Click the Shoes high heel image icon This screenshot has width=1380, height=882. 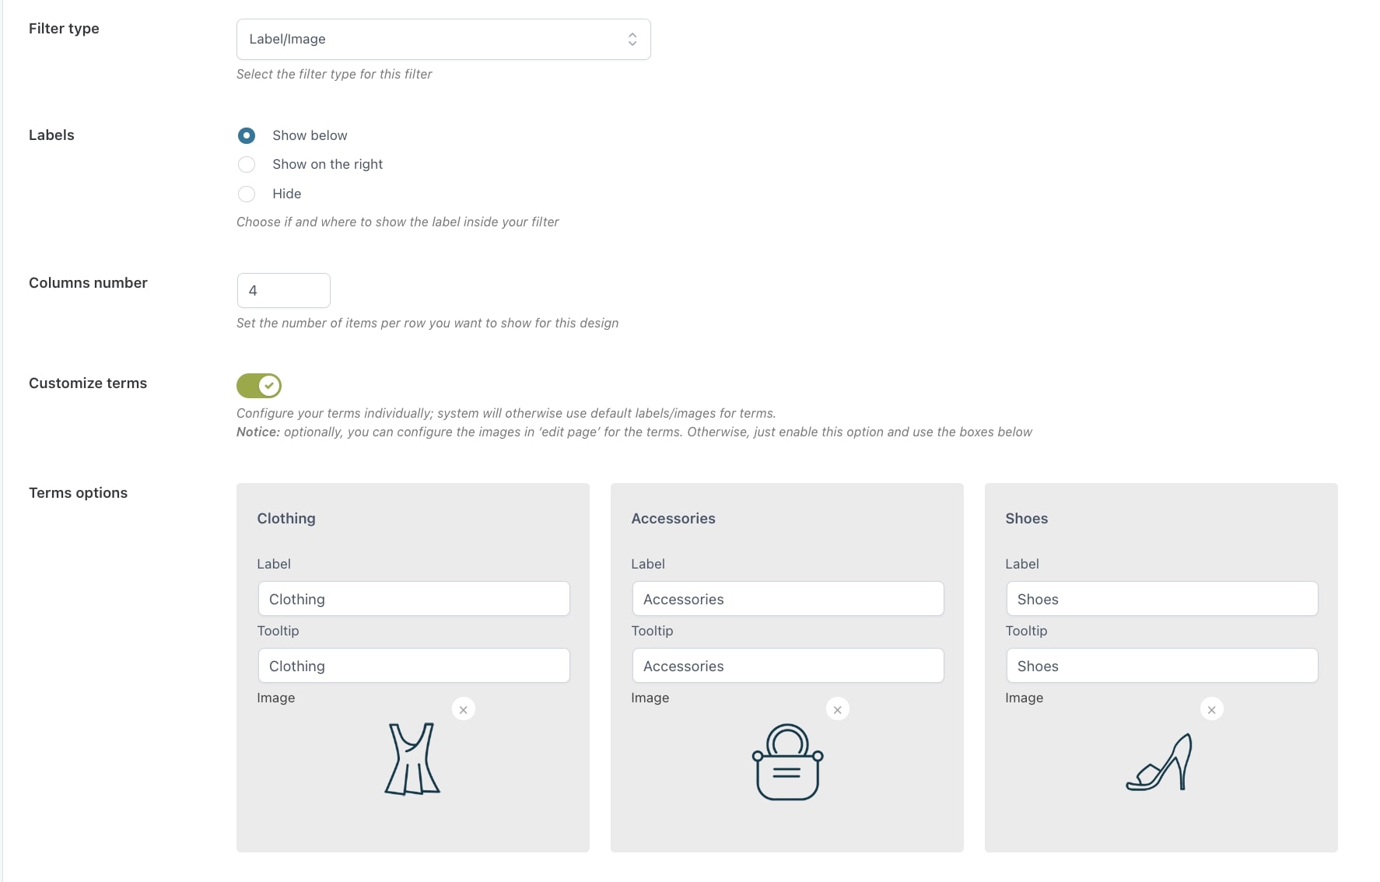1160,763
